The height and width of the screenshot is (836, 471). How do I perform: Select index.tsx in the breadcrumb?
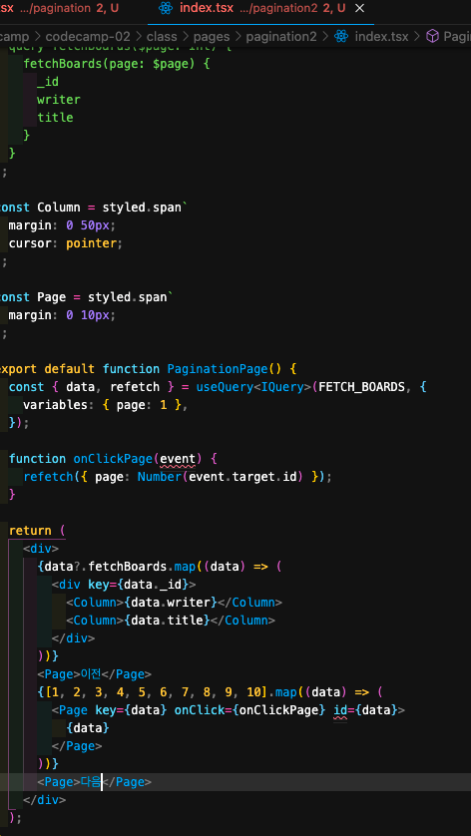tap(381, 37)
